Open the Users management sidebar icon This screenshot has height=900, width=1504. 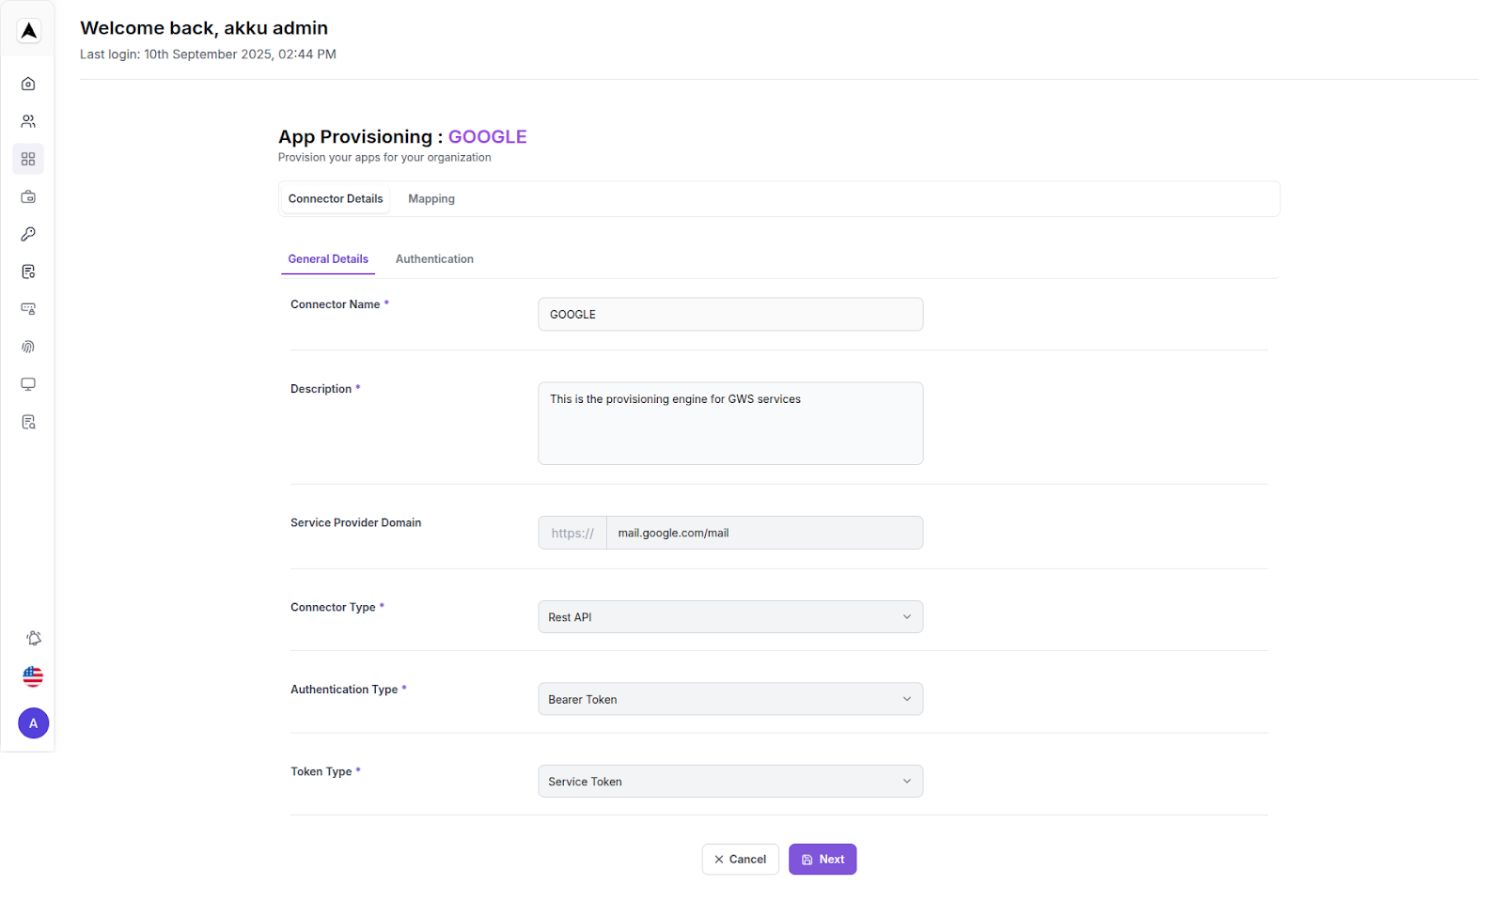(28, 120)
